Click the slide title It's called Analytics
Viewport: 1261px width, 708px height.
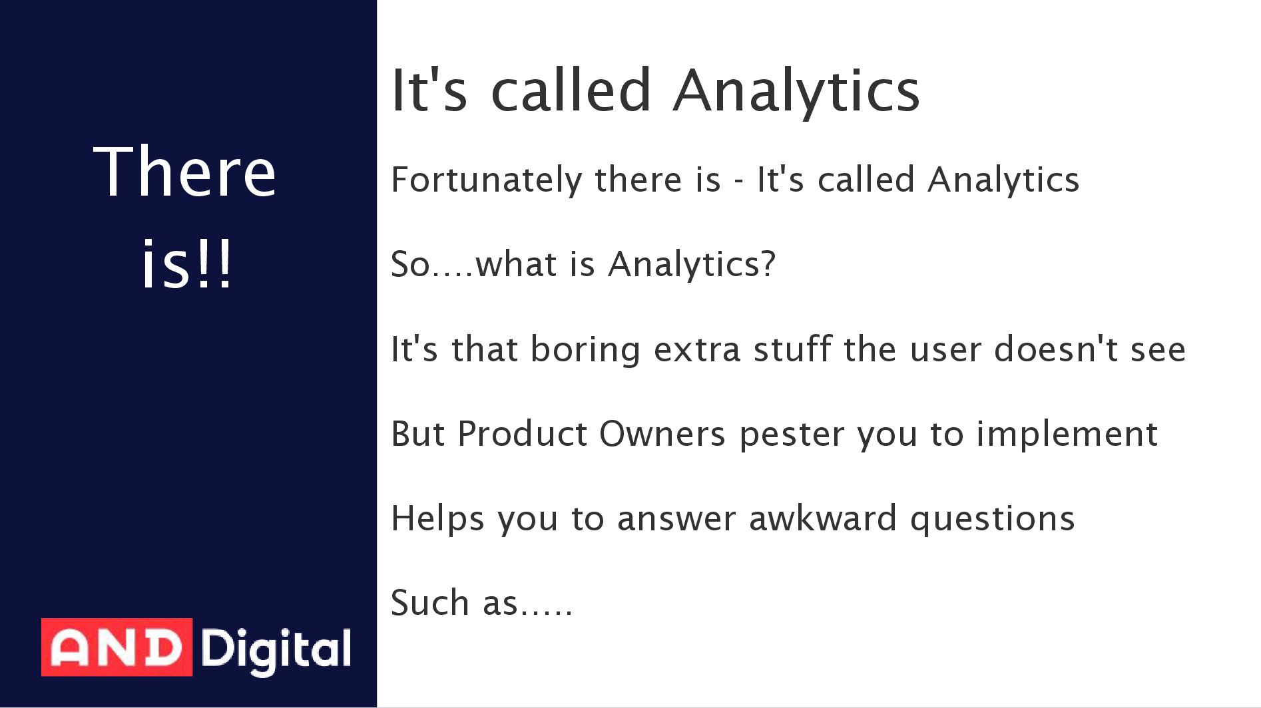(656, 91)
